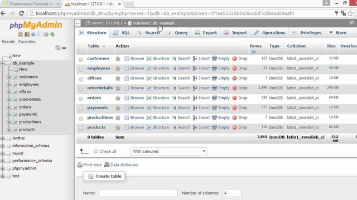Click the Structure icon in offices row

click(149, 78)
